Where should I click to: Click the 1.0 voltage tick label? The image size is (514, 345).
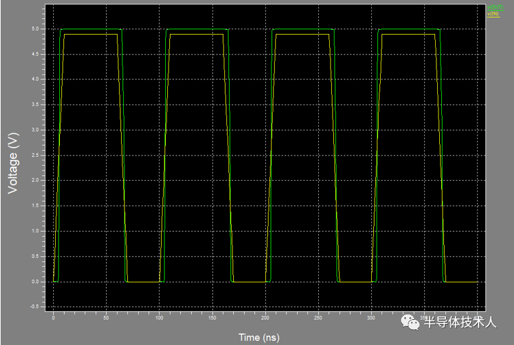pos(35,231)
